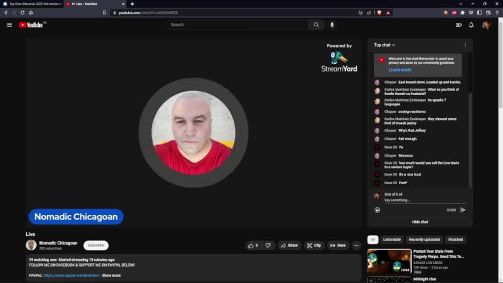Click the search magnifier button
Viewport: 503px width, 283px height.
316,25
